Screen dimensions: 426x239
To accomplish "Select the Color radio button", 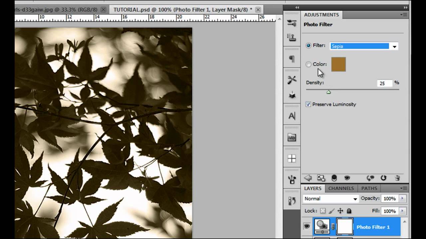I will tap(309, 64).
